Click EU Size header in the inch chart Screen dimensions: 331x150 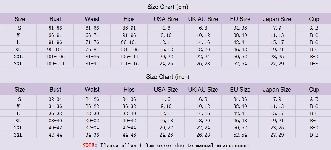[240, 90]
